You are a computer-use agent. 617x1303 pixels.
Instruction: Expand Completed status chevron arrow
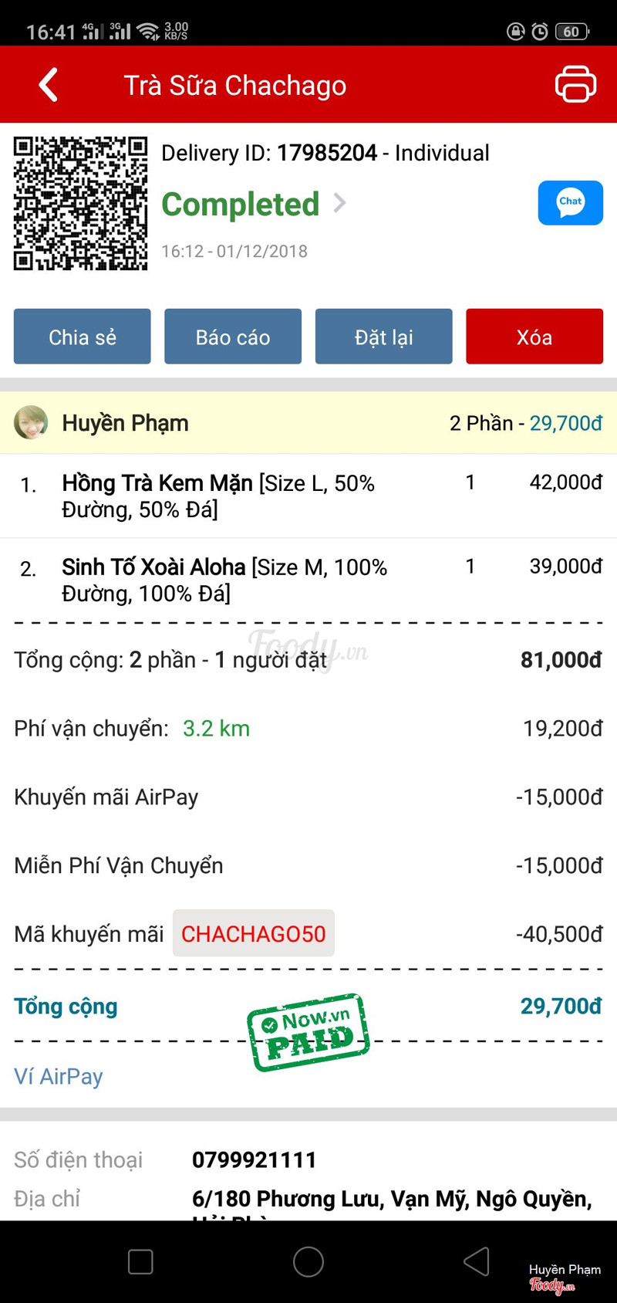(339, 204)
